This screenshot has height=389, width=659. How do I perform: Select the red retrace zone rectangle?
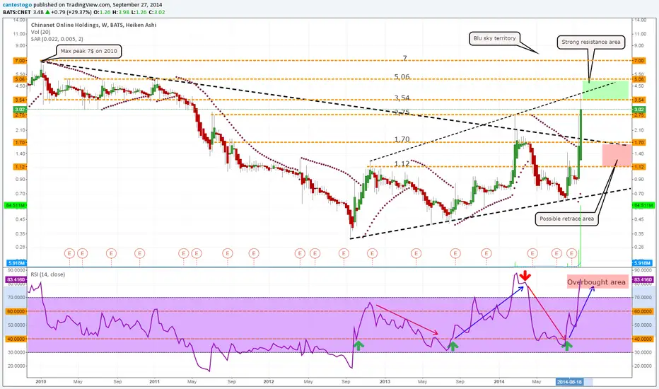(x=617, y=155)
